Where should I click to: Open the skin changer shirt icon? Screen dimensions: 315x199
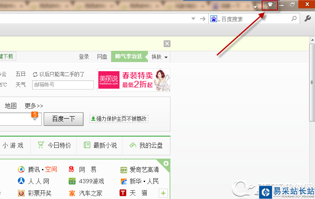(x=270, y=5)
